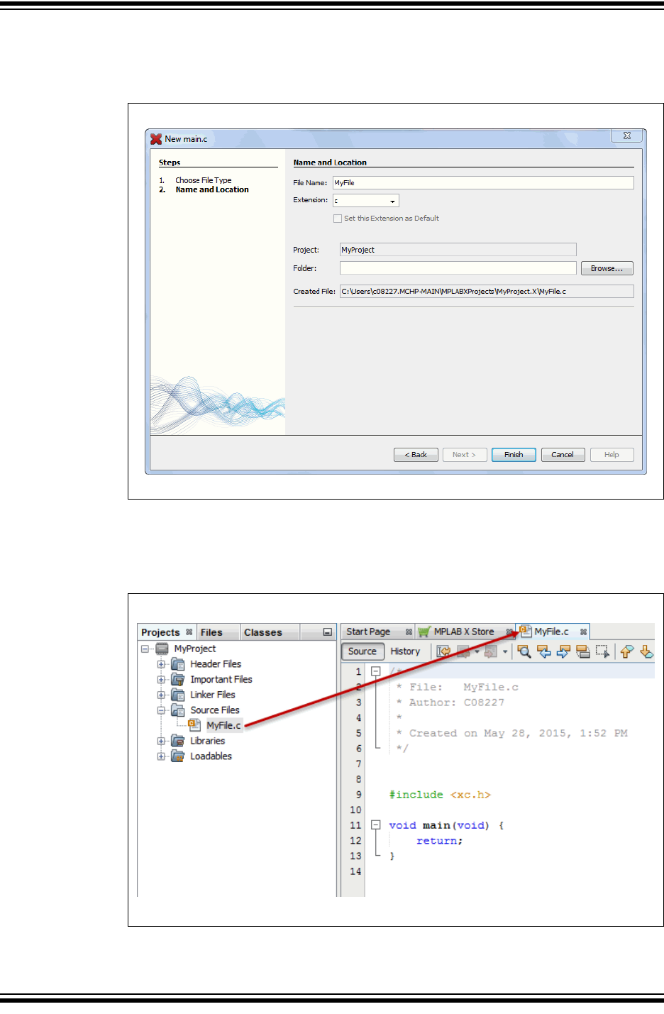Toggle Rectangular Selection icon in editor toolbar
Viewport: 664px width, 1014px height.
click(602, 651)
